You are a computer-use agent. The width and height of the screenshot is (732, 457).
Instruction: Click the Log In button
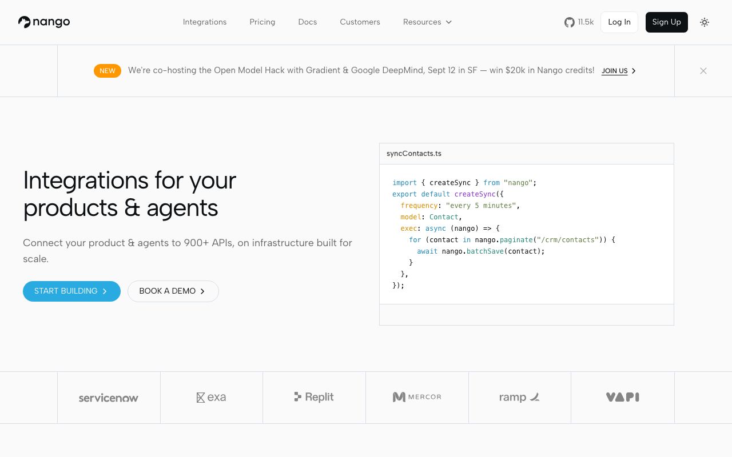pyautogui.click(x=619, y=22)
